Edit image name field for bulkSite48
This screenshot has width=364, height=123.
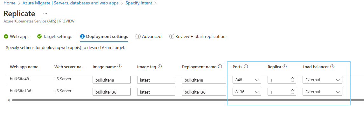112,80
